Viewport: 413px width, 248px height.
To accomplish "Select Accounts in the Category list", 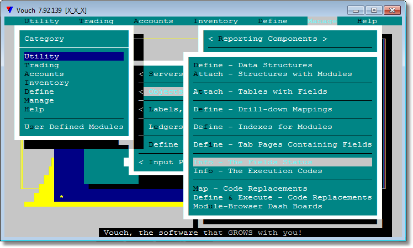I will coord(44,74).
